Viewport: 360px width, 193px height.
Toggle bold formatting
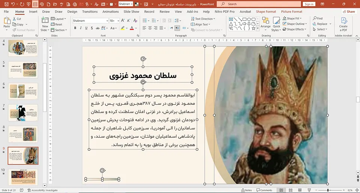pyautogui.click(x=75, y=28)
